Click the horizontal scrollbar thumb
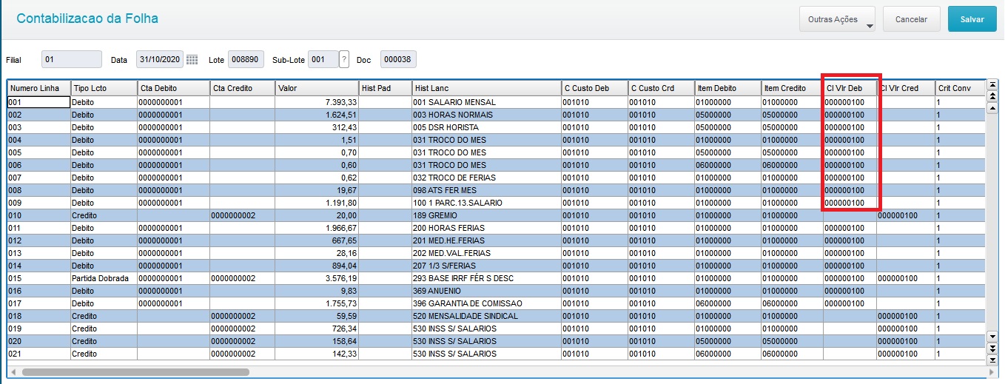1005x384 pixels. click(x=135, y=371)
